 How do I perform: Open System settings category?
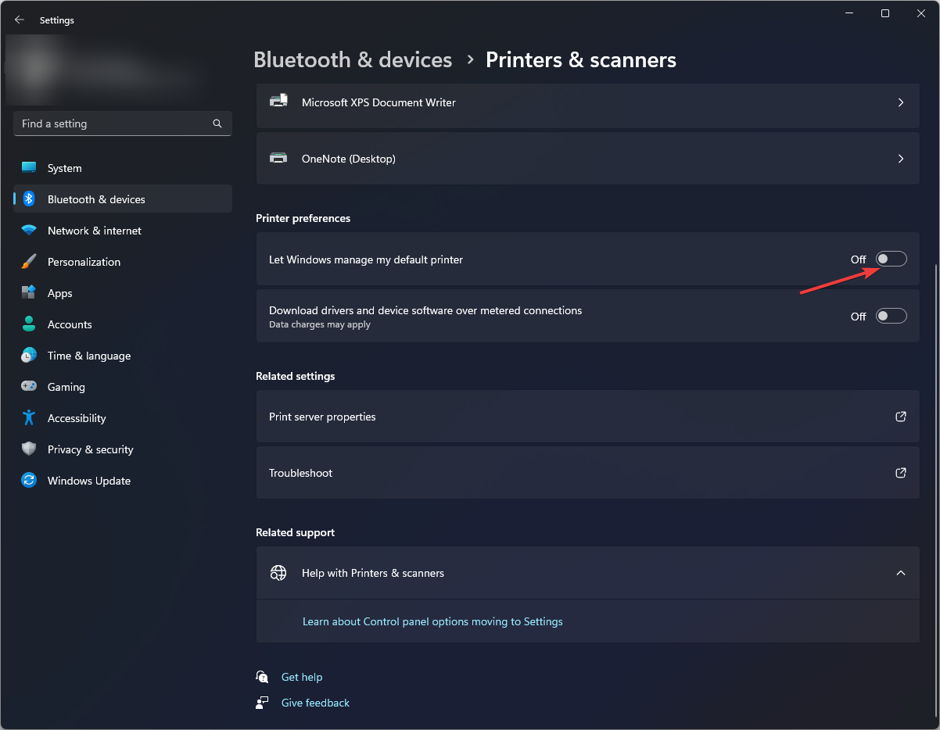tap(123, 168)
